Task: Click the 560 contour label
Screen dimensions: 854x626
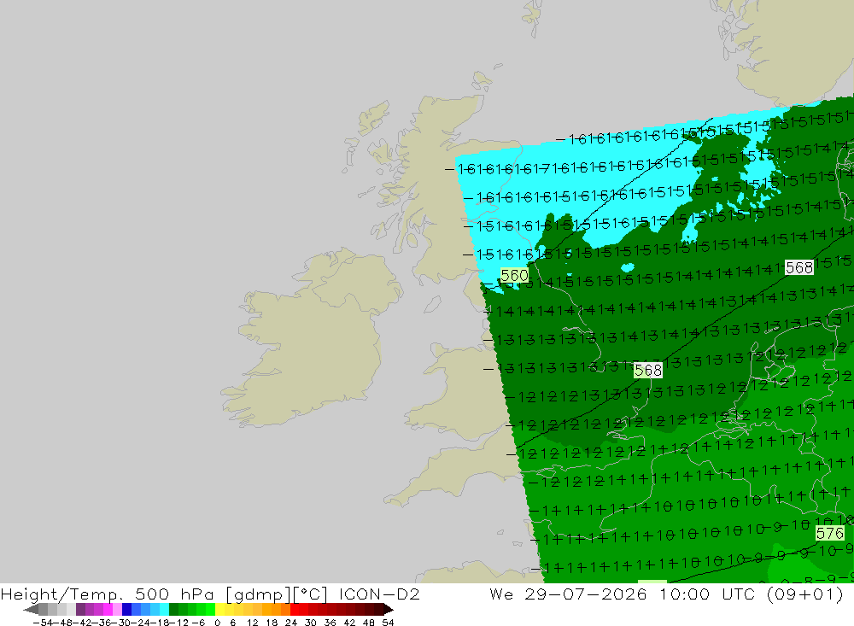Action: 514,276
